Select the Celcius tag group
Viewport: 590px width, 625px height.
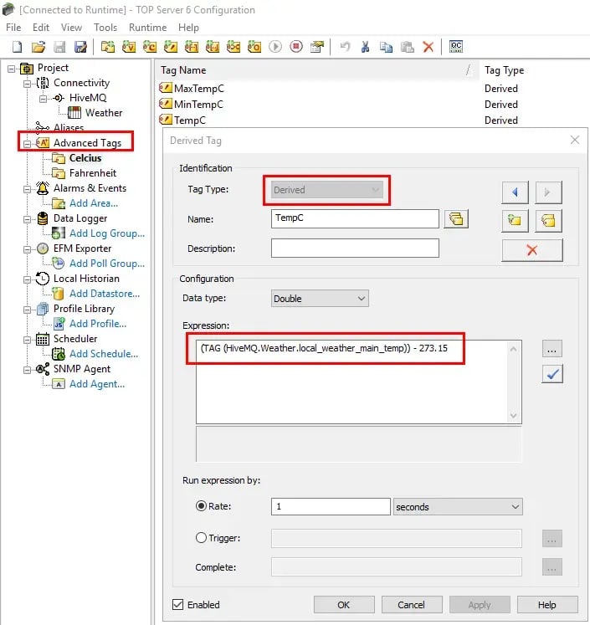pyautogui.click(x=85, y=158)
